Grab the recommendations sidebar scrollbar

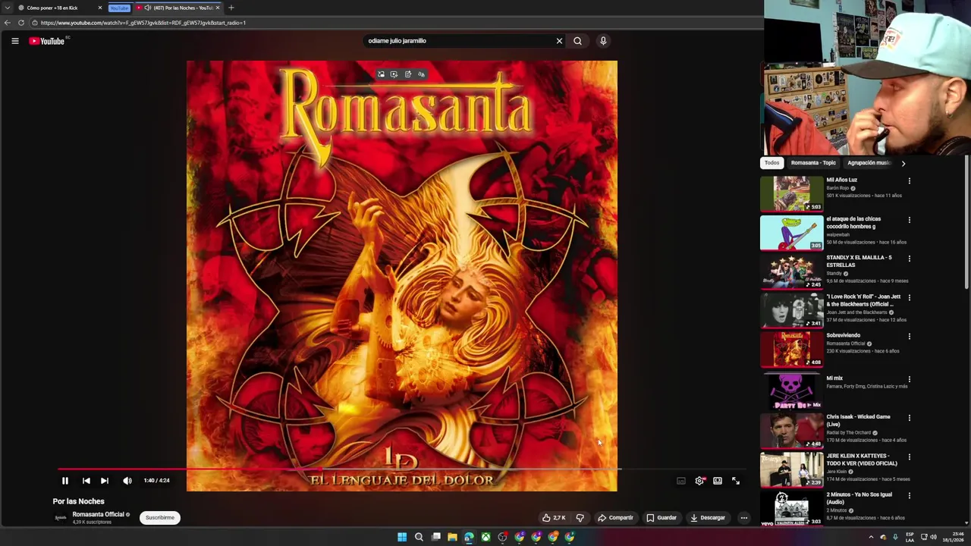pyautogui.click(x=966, y=224)
